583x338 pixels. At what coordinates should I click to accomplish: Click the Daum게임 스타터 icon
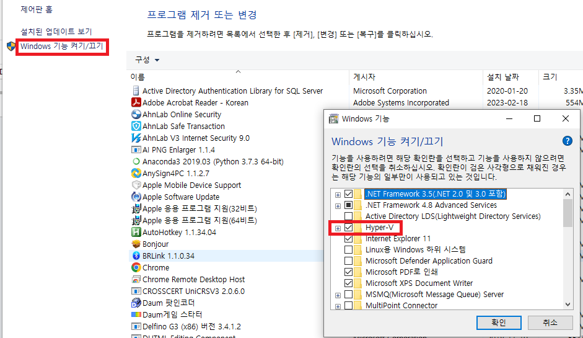point(136,314)
